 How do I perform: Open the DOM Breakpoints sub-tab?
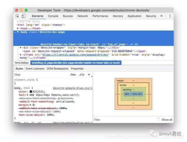tap(58, 69)
